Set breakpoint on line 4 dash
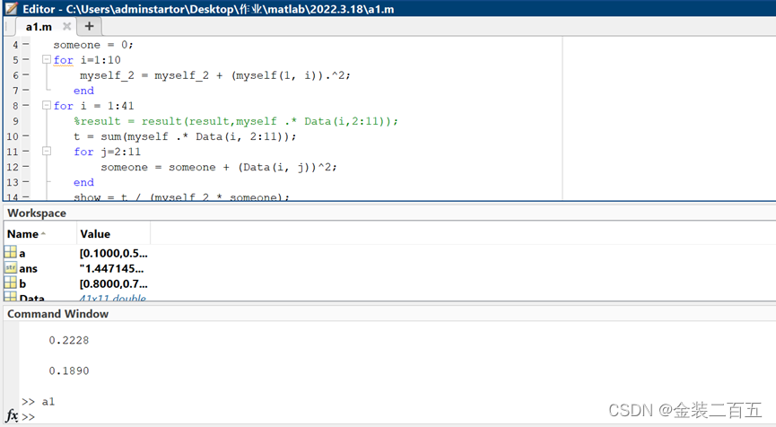Viewport: 776px width, 427px height. [x=26, y=45]
